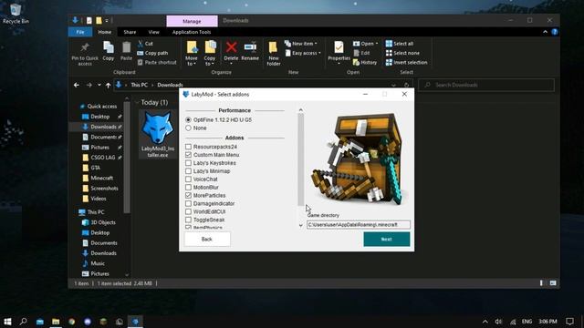Click the red Delete icon
584x328 pixels.
(231, 47)
